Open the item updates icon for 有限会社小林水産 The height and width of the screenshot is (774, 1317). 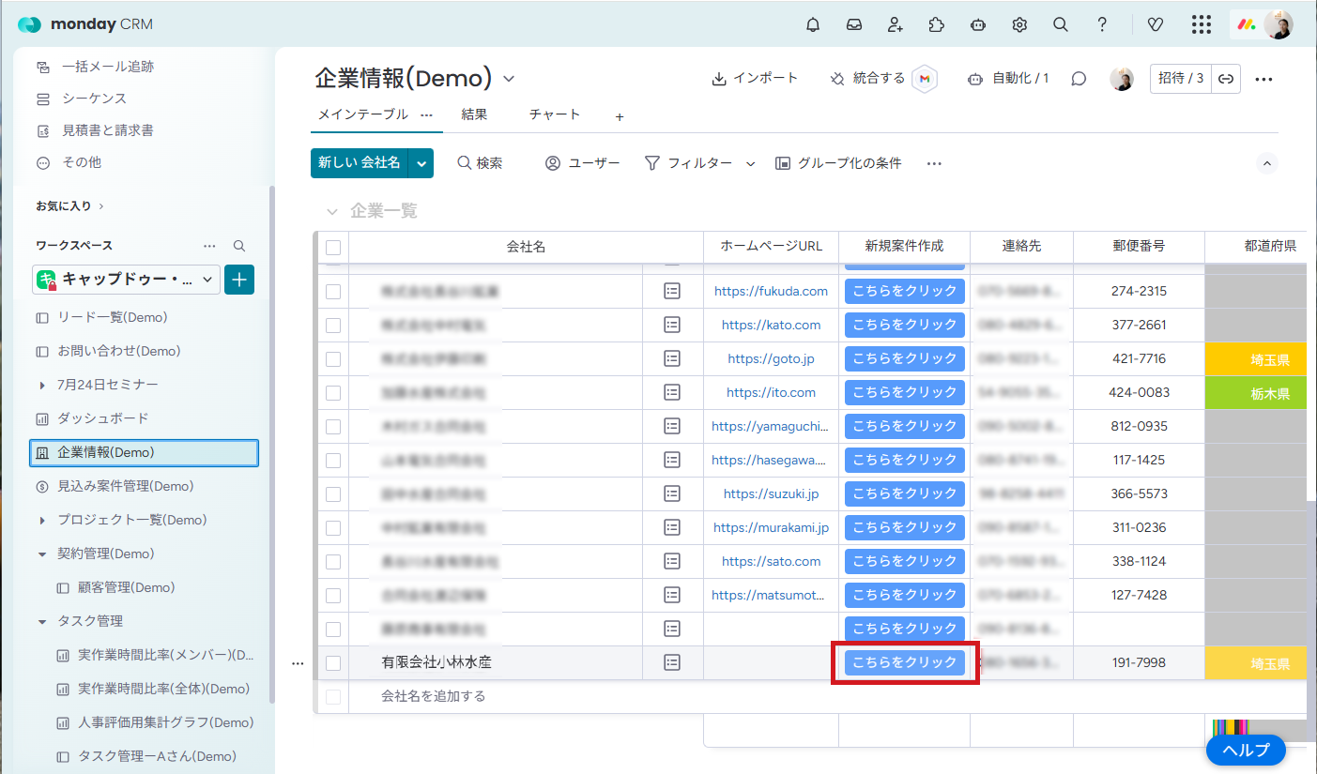click(672, 662)
